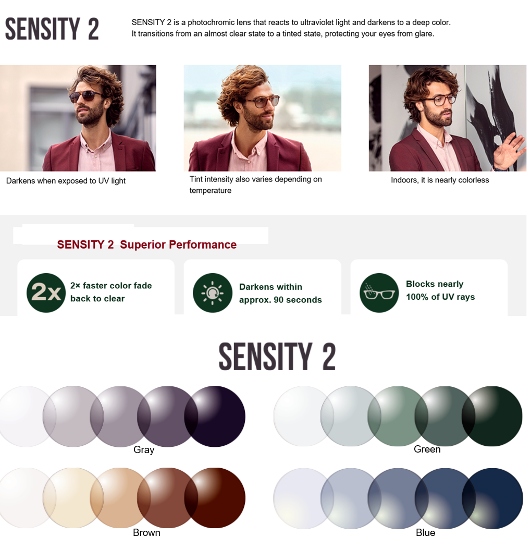Open the indoor photo with clear lenses
The image size is (531, 549).
(447, 118)
